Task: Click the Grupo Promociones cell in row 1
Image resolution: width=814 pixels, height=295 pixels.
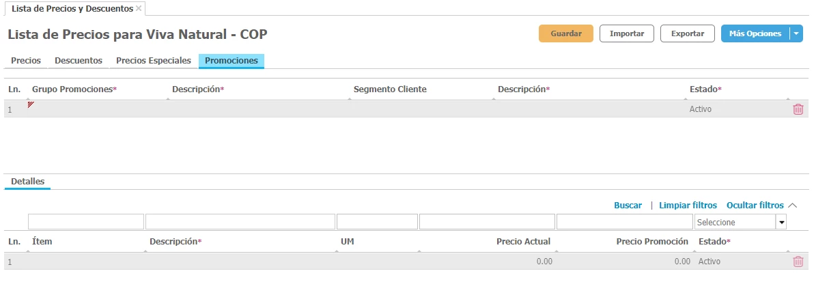Action: [x=96, y=109]
